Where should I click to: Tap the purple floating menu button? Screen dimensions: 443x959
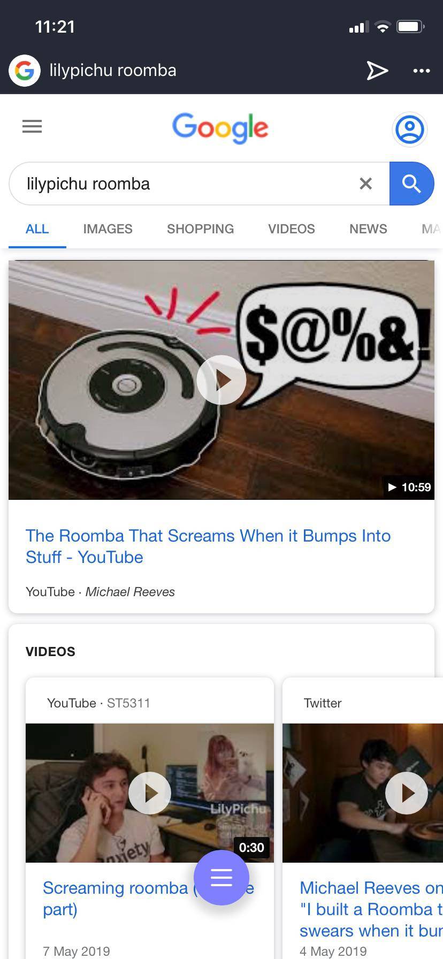click(222, 878)
